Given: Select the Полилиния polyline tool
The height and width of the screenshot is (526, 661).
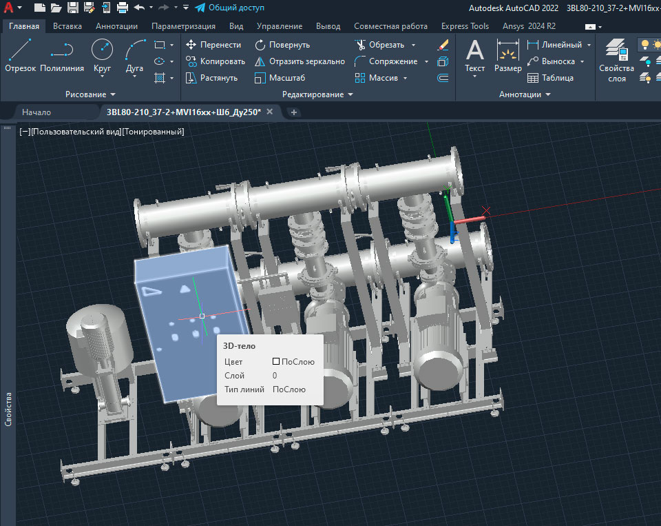Looking at the screenshot, I should click(x=62, y=55).
